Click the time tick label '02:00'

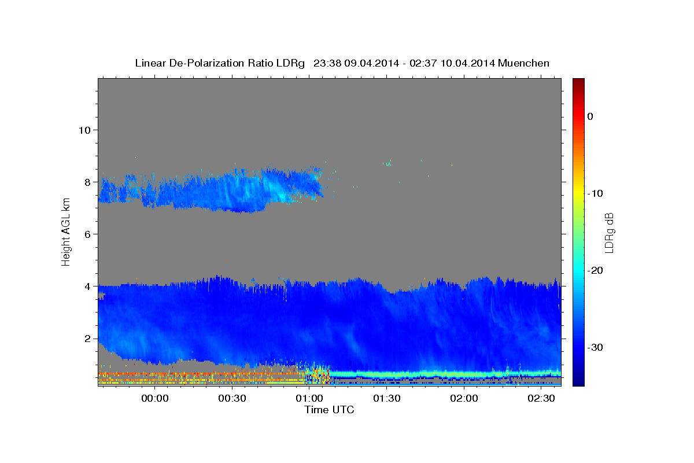[464, 398]
